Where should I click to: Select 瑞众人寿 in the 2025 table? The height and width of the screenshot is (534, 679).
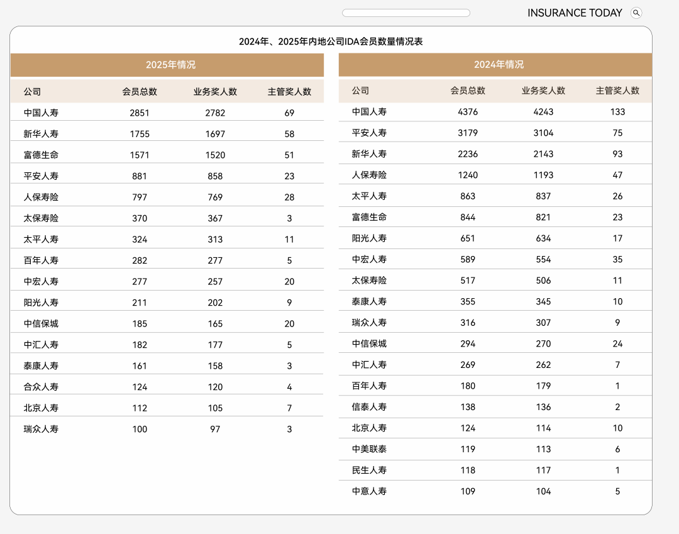click(41, 429)
